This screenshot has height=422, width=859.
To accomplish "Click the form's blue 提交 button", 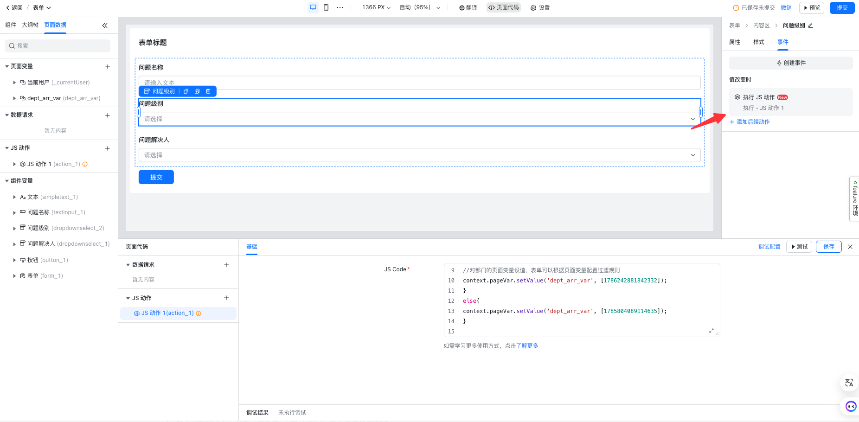I will 156,177.
